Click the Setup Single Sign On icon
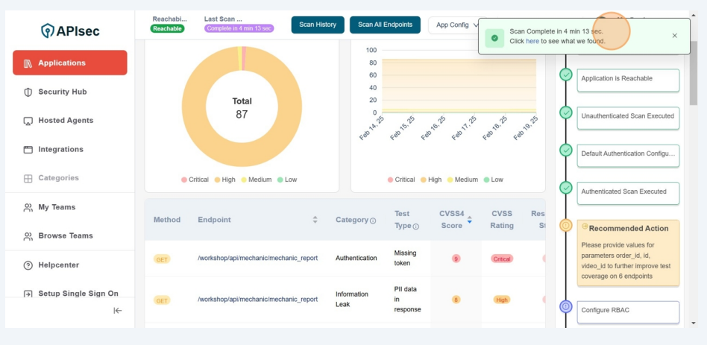The width and height of the screenshot is (707, 345). 28,294
